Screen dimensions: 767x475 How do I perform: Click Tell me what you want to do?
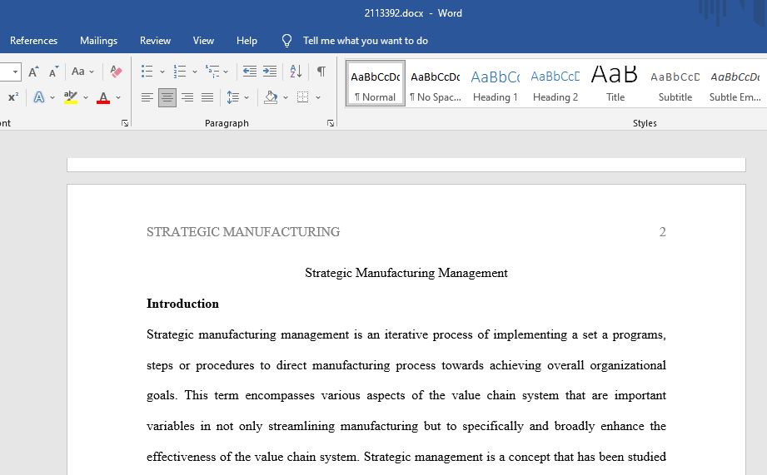click(366, 41)
